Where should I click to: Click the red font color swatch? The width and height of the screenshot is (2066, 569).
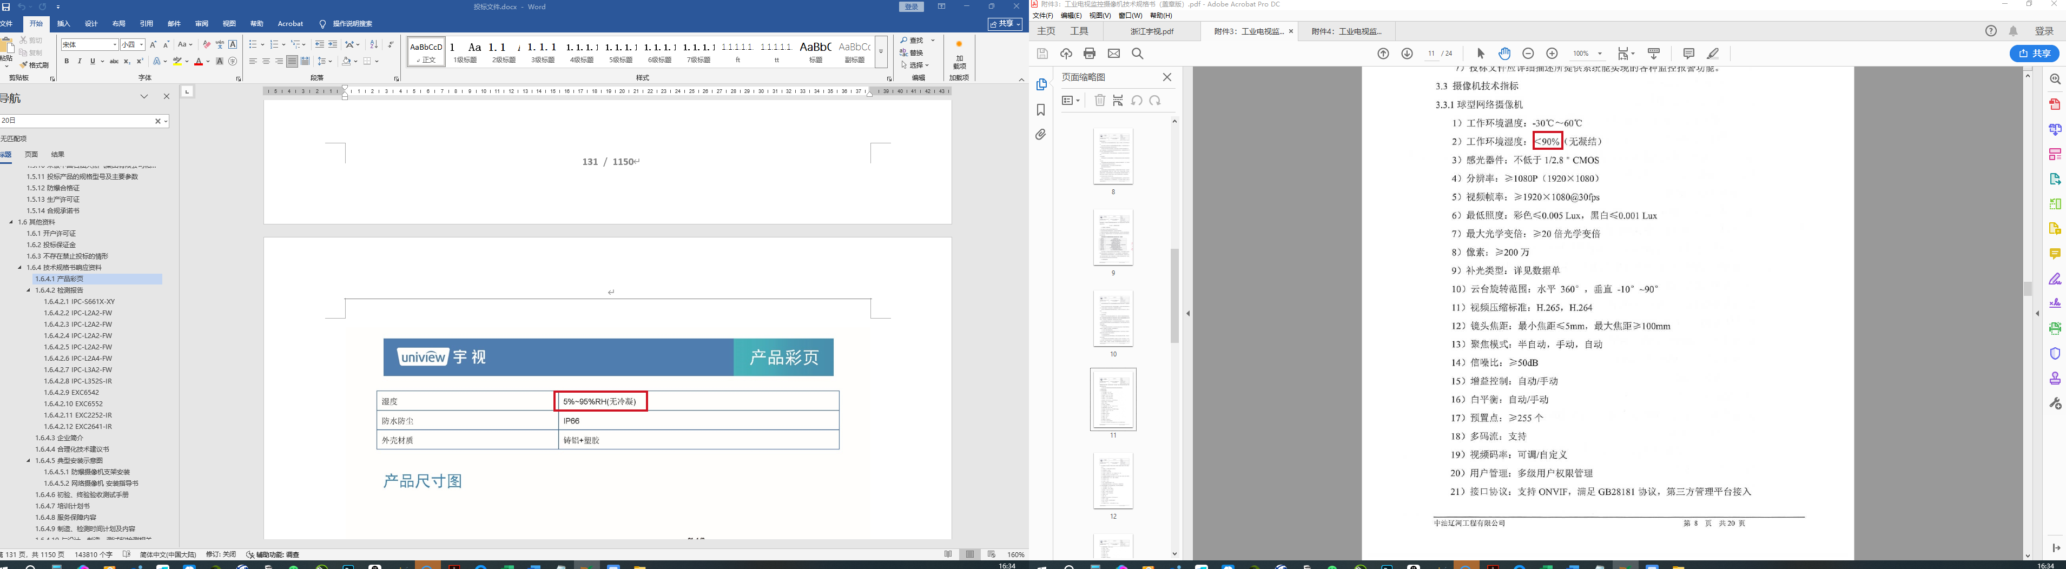point(197,62)
